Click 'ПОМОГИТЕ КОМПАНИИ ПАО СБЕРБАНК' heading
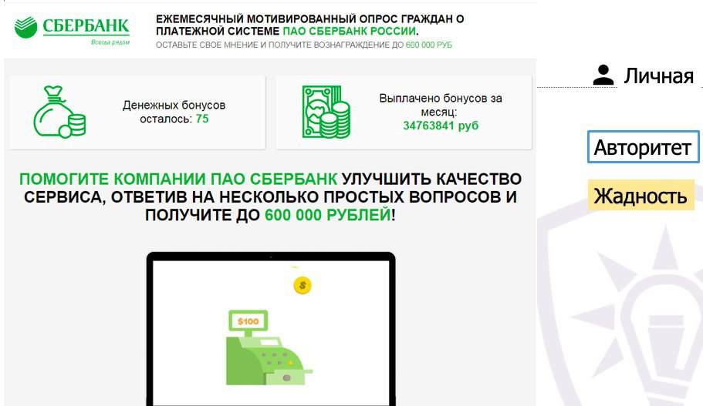The height and width of the screenshot is (406, 703). tap(178, 179)
